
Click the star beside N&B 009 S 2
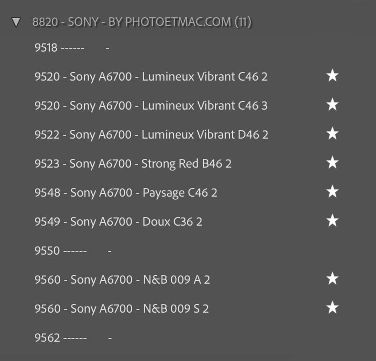[x=332, y=308]
